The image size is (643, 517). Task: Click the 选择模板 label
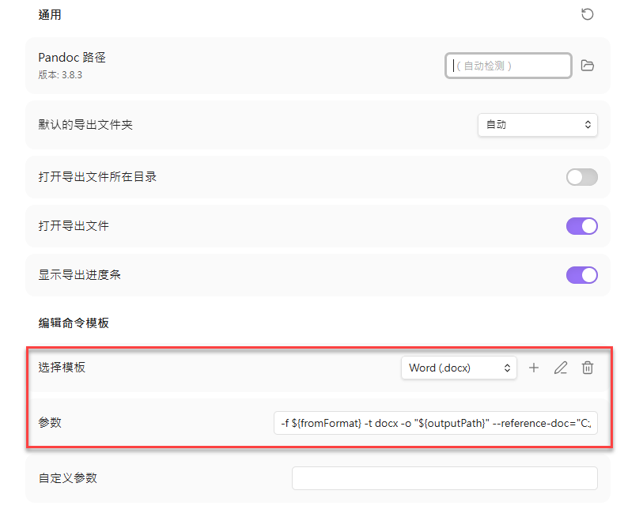[62, 368]
